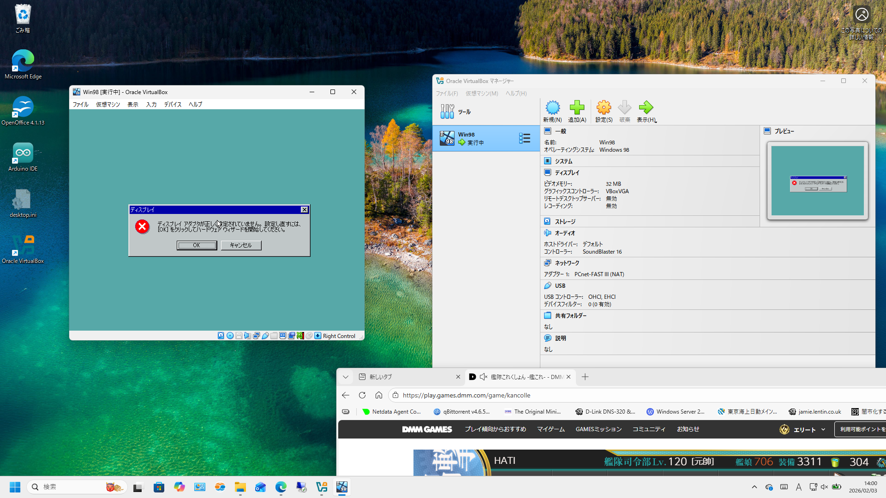Click the green 表示(H) show arrow icon

coord(646,108)
